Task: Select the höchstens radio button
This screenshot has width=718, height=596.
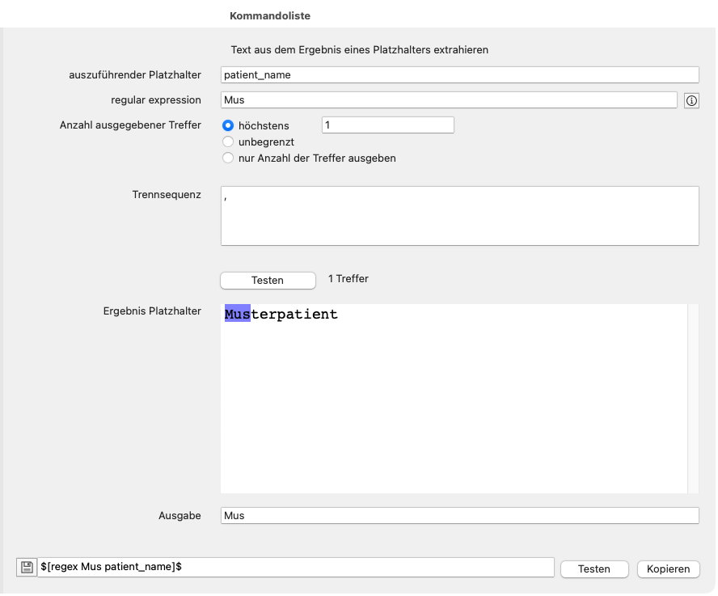Action: [x=227, y=125]
